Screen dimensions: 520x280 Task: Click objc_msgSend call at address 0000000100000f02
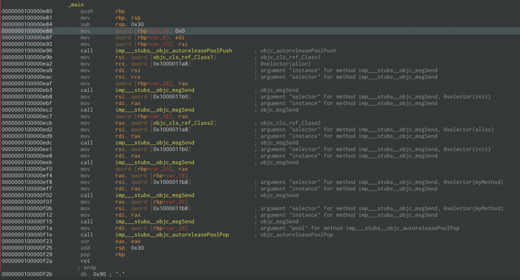point(155,195)
